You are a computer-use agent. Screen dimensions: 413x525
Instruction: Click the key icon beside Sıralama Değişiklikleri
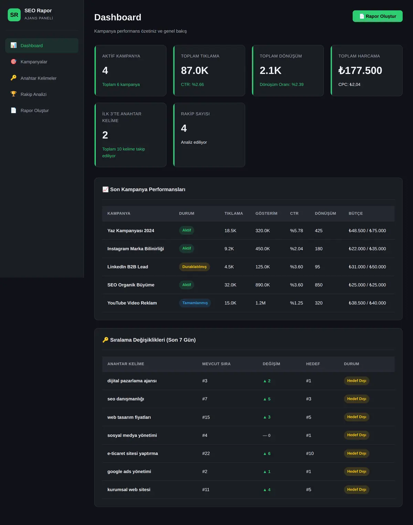pos(105,340)
